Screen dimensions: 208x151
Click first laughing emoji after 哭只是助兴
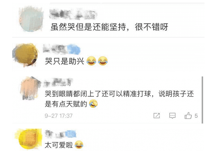(91, 61)
